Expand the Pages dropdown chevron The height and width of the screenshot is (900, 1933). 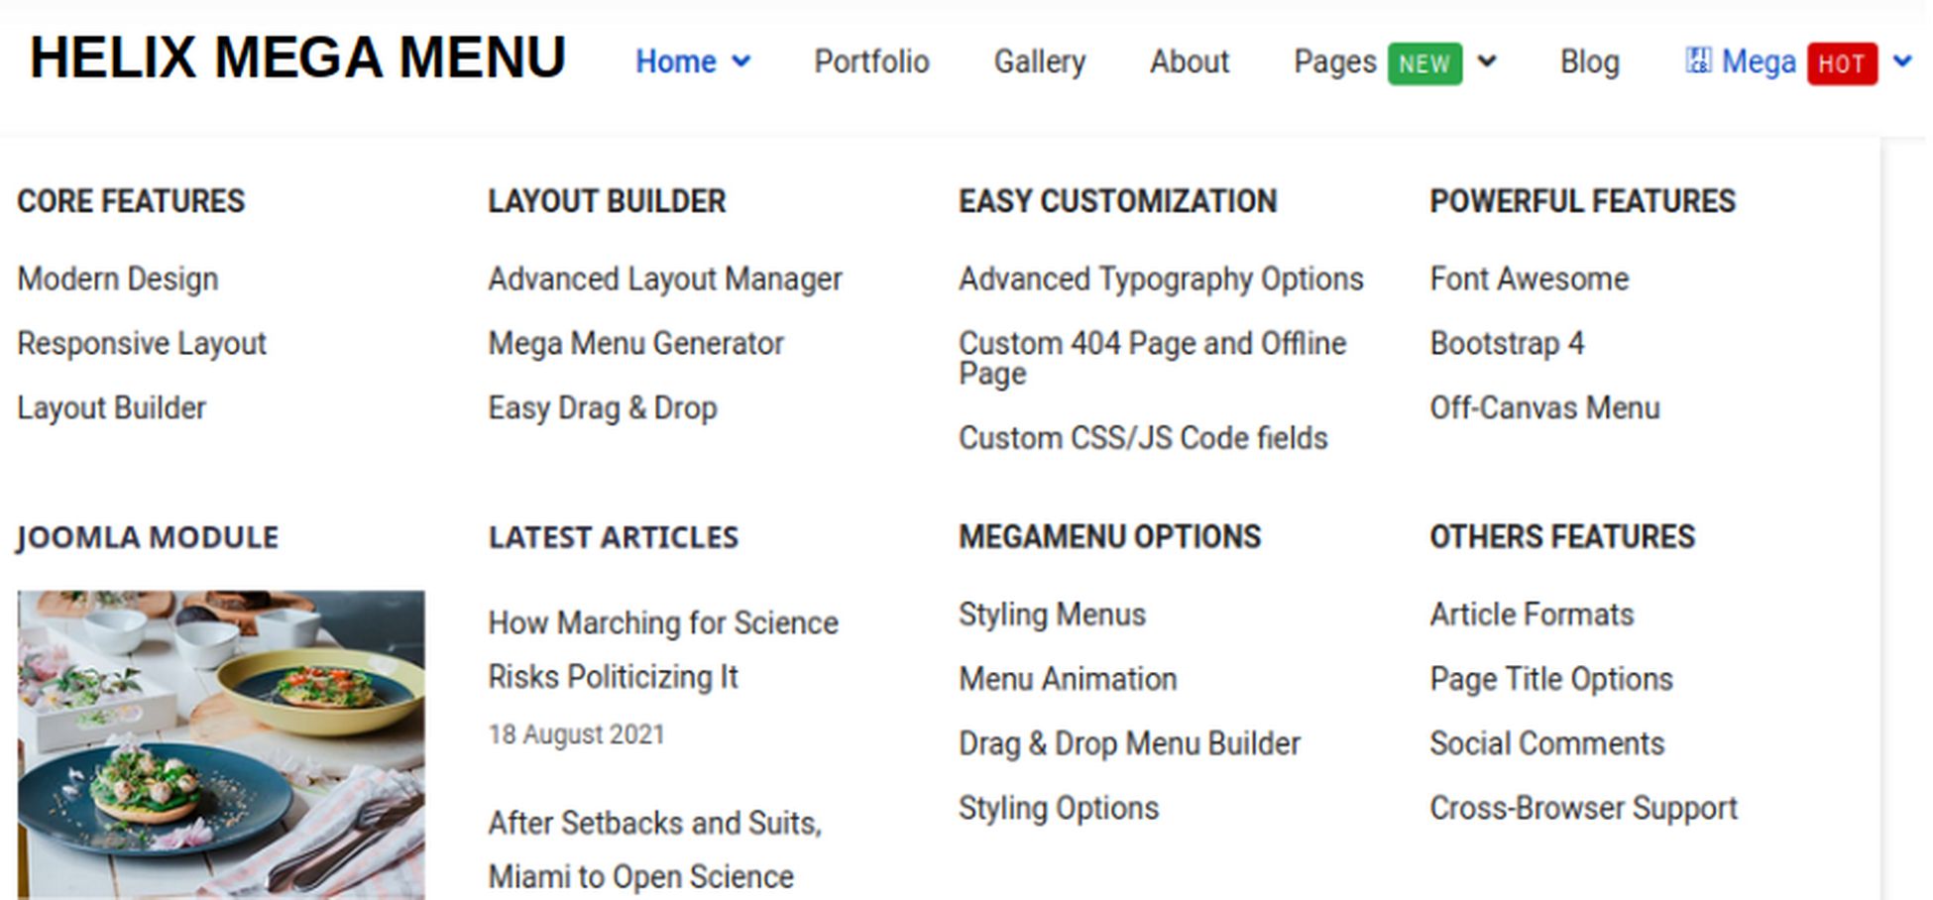(1486, 61)
